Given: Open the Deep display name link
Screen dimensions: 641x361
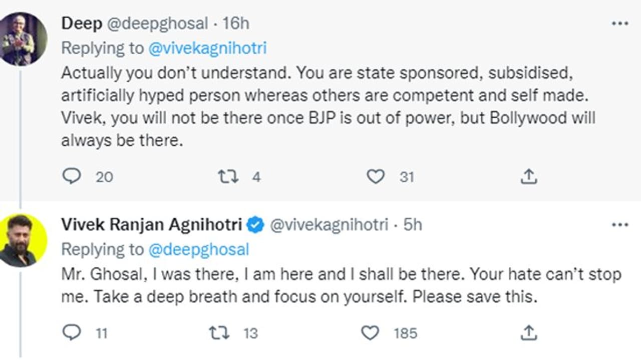Looking at the screenshot, I should (x=82, y=23).
